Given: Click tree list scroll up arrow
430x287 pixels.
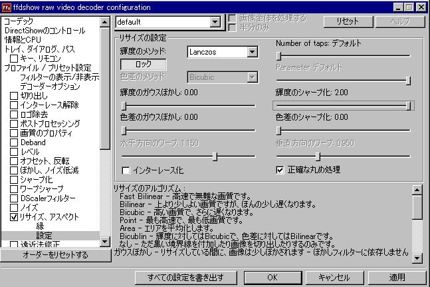Looking at the screenshot, I should 104,22.
